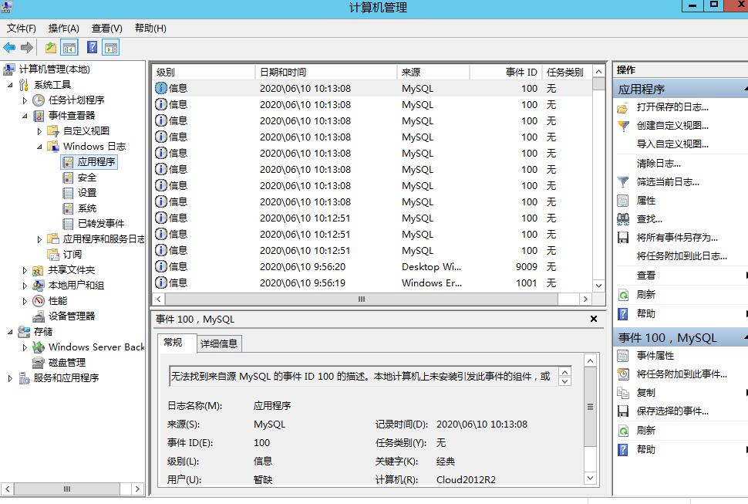Open the 文件(F) menu
The width and height of the screenshot is (748, 504).
click(21, 28)
